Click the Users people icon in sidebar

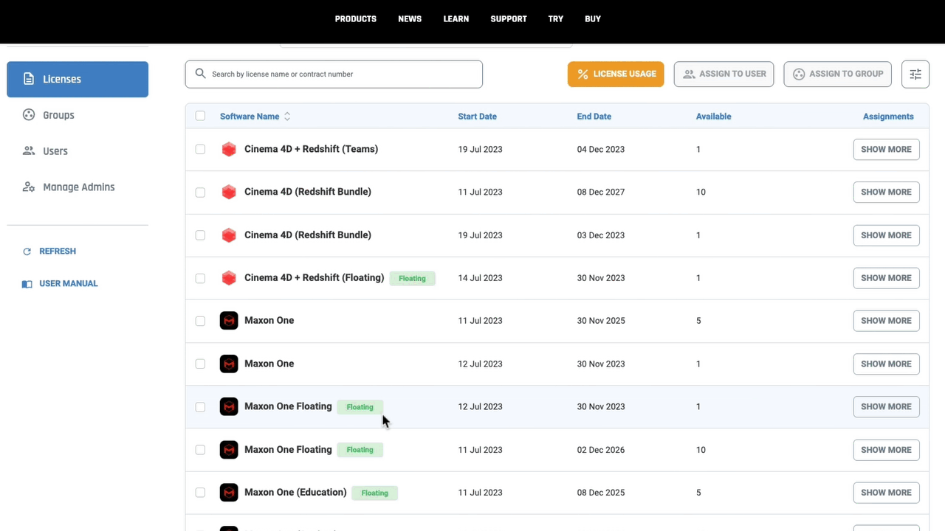point(29,151)
